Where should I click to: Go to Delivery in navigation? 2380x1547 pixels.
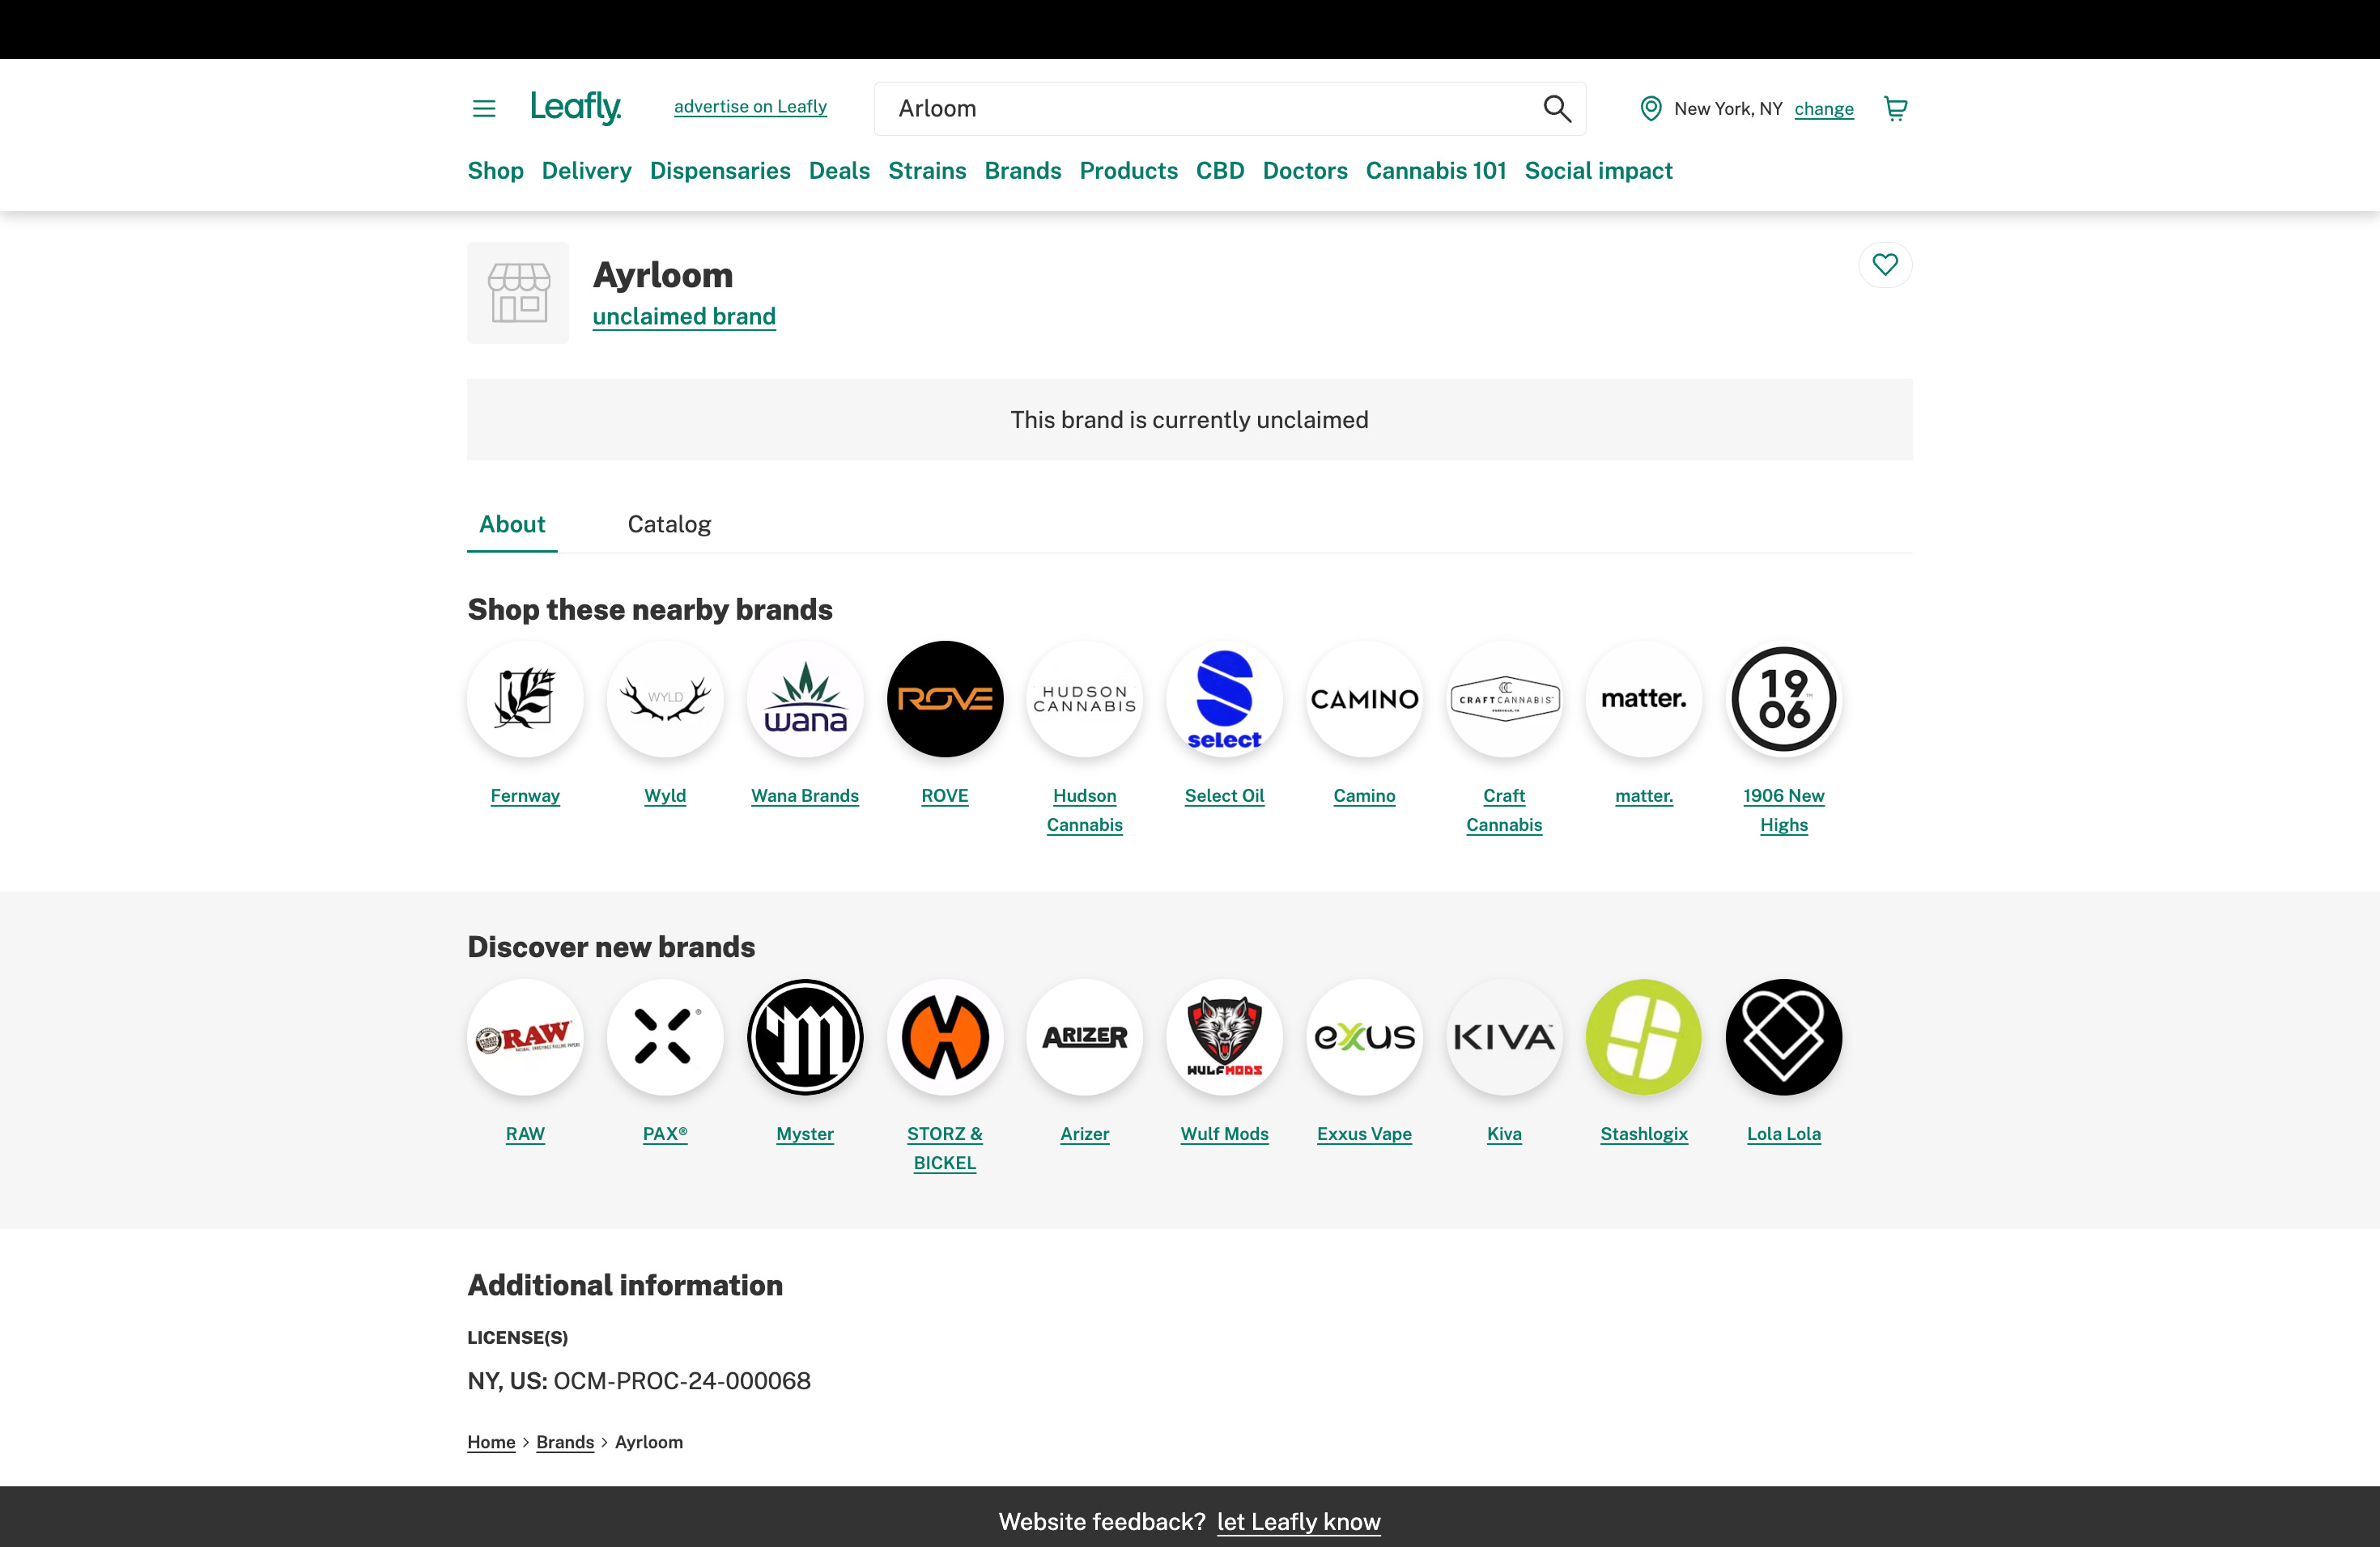[x=587, y=171]
